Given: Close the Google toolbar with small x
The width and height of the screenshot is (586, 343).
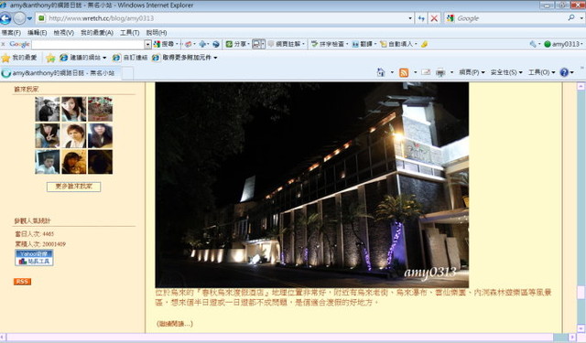Looking at the screenshot, I should (x=3, y=45).
